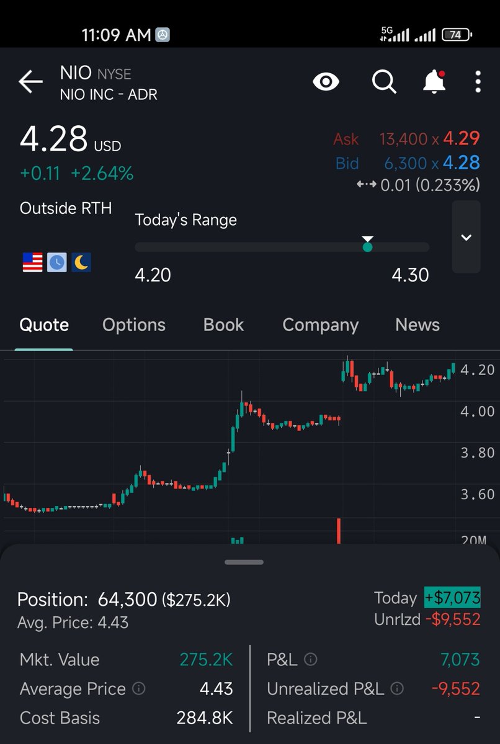Image resolution: width=500 pixels, height=744 pixels.
Task: Tap Position: 64,300 ($275.2K)
Action: 124,600
